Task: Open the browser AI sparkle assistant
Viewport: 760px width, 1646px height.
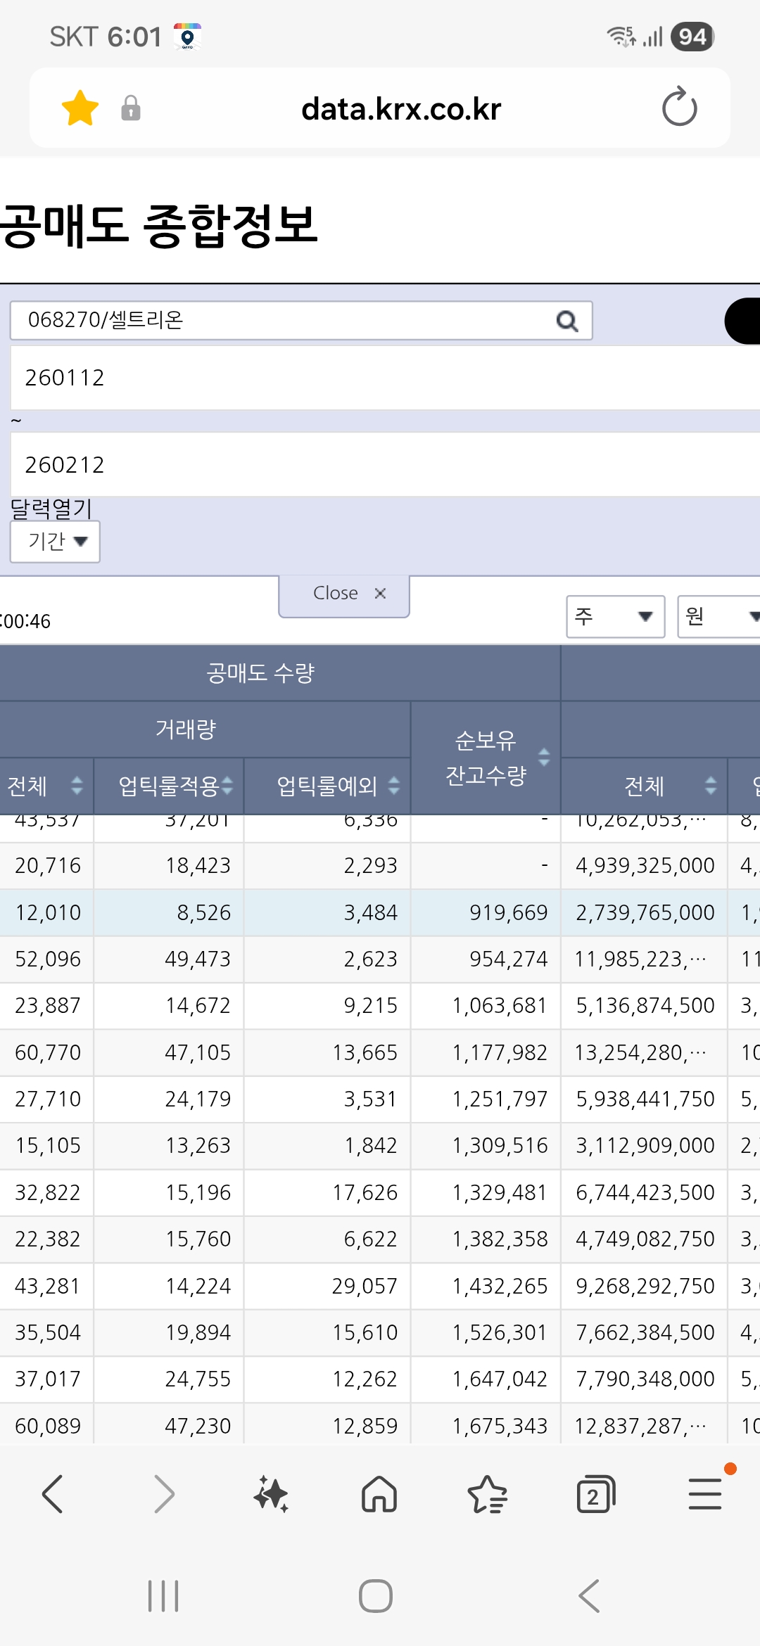Action: coord(271,1494)
